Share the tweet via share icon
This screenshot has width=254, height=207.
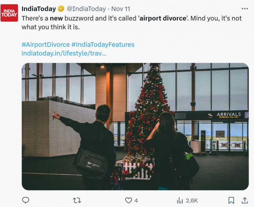[245, 200]
